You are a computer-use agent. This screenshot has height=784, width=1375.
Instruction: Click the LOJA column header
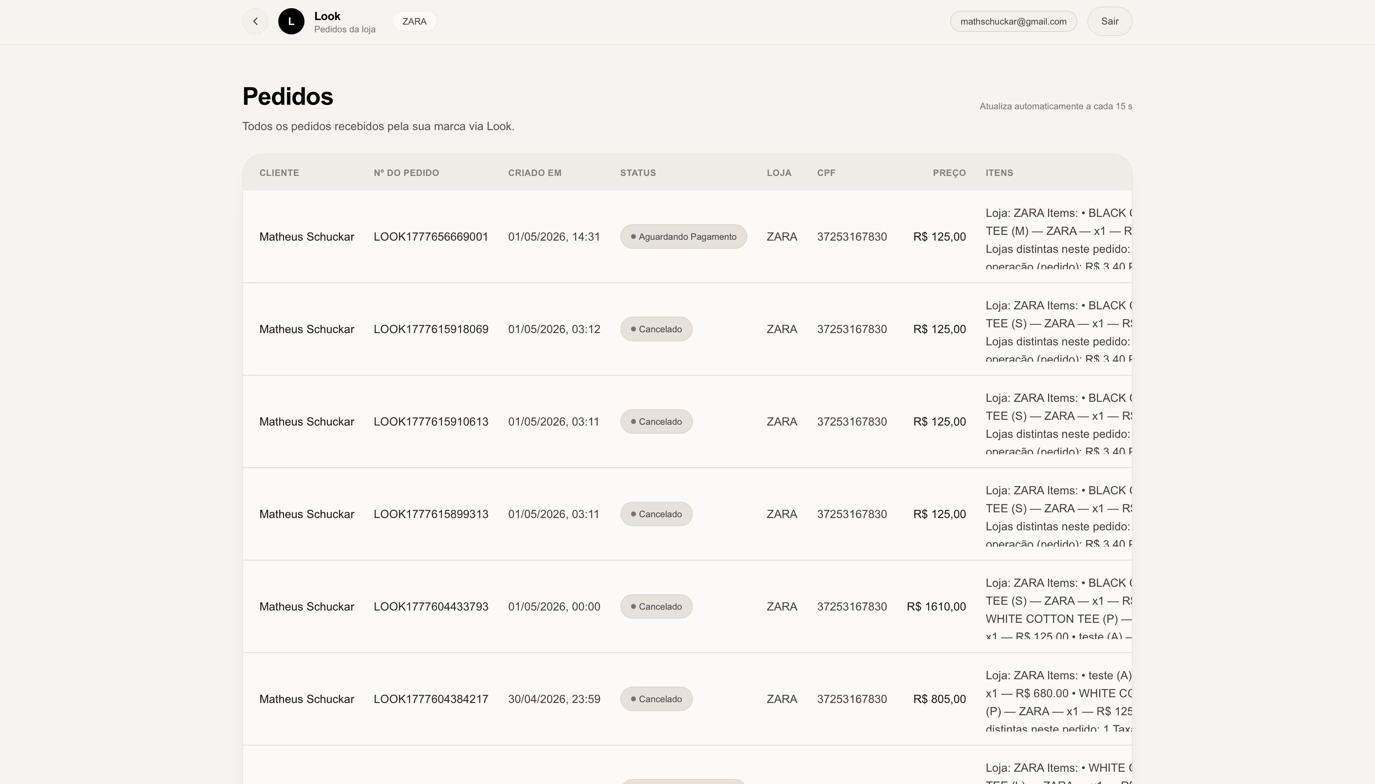(x=779, y=173)
